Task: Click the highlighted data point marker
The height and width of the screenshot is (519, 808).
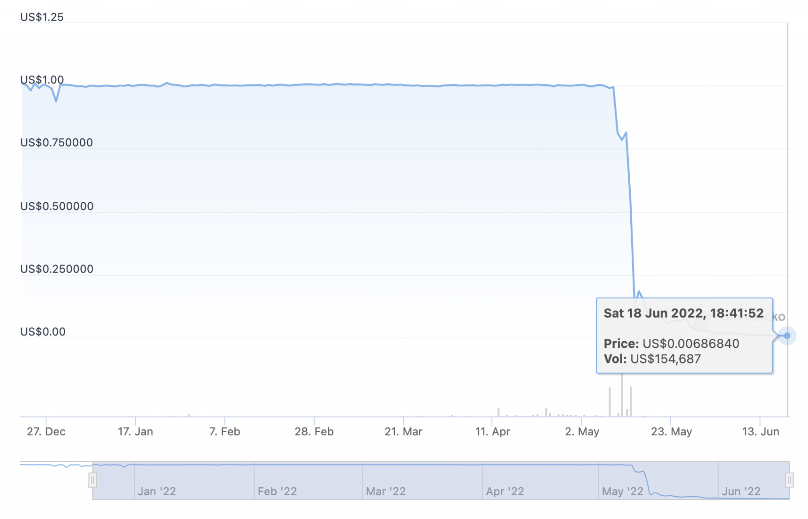Action: (787, 336)
